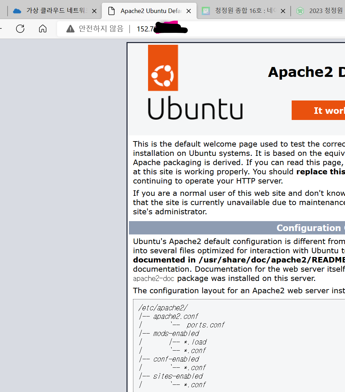Click the text 'replace this' in bold

coord(320,172)
